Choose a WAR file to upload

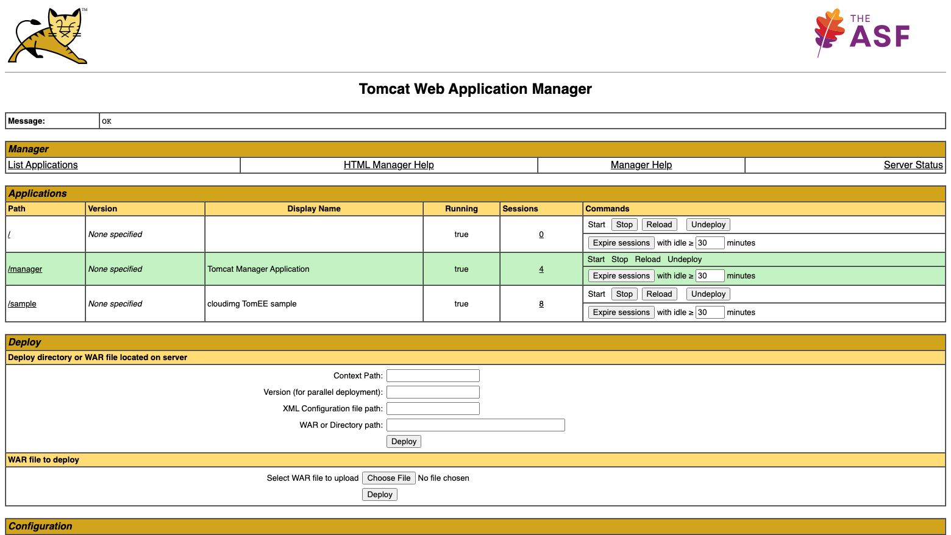[389, 478]
